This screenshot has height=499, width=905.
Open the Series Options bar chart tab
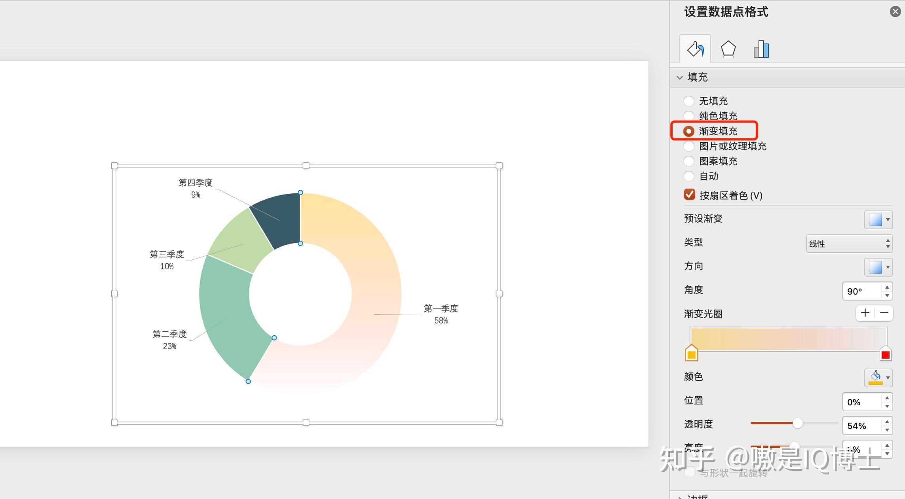[x=761, y=49]
